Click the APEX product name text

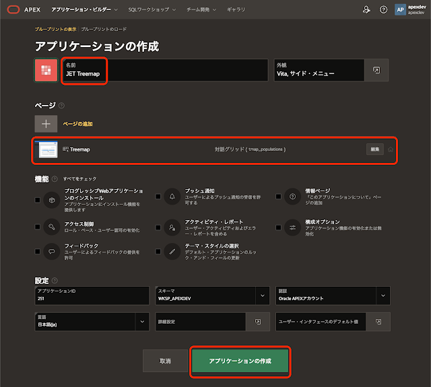[x=32, y=9]
